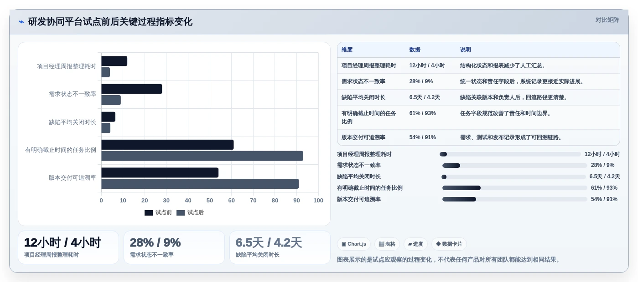Open the 28% / 9% data card
The image size is (638, 282).
(x=174, y=247)
